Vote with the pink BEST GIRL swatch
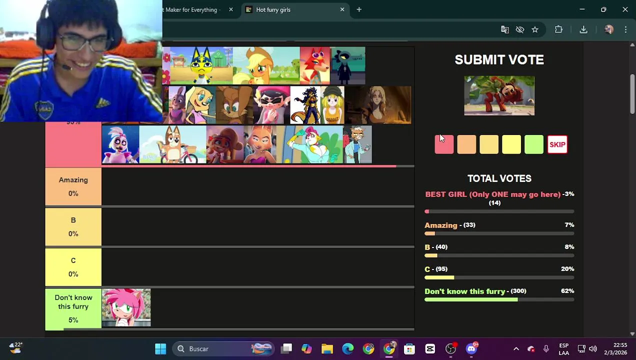Image resolution: width=636 pixels, height=360 pixels. [x=444, y=144]
